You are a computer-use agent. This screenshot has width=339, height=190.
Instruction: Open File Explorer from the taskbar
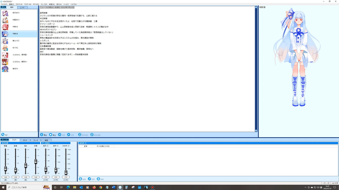[75, 187]
